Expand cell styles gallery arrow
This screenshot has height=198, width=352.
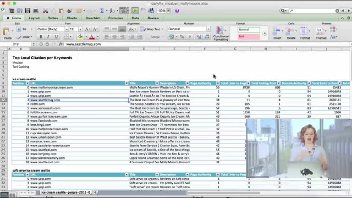coord(265,33)
